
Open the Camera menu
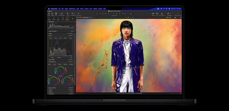(x=87, y=9)
